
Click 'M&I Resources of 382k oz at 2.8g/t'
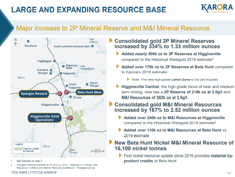pos(154,98)
